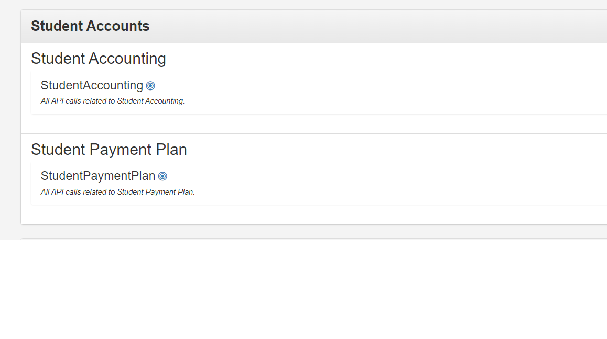Click the Student Payment Plan API calls description
The height and width of the screenshot is (339, 607).
(x=118, y=192)
